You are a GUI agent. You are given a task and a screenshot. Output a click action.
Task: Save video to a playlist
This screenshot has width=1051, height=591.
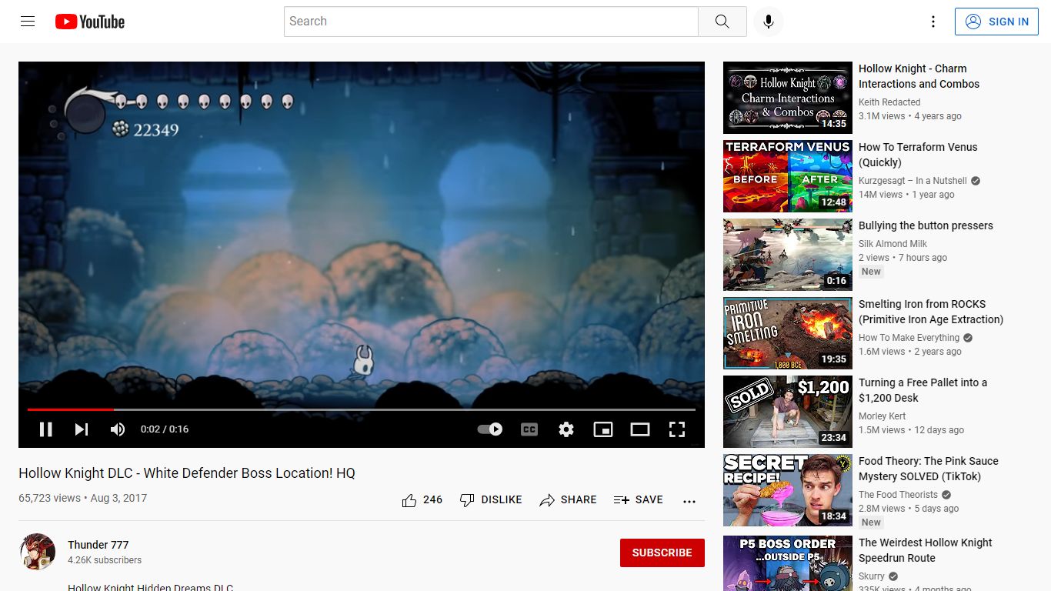point(638,500)
